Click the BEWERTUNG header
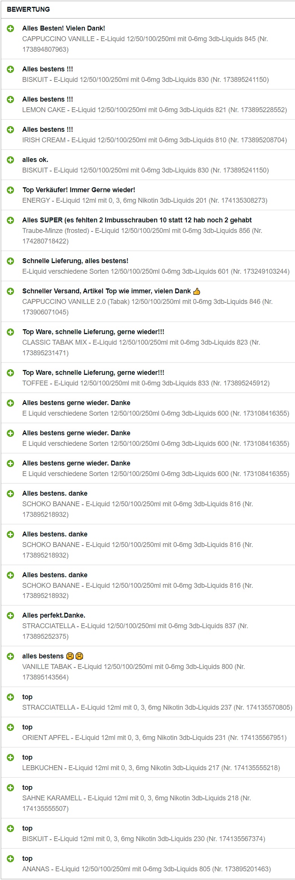 pyautogui.click(x=28, y=9)
